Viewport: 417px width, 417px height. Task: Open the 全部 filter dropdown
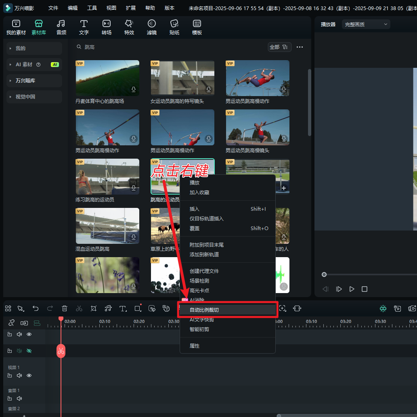click(279, 47)
